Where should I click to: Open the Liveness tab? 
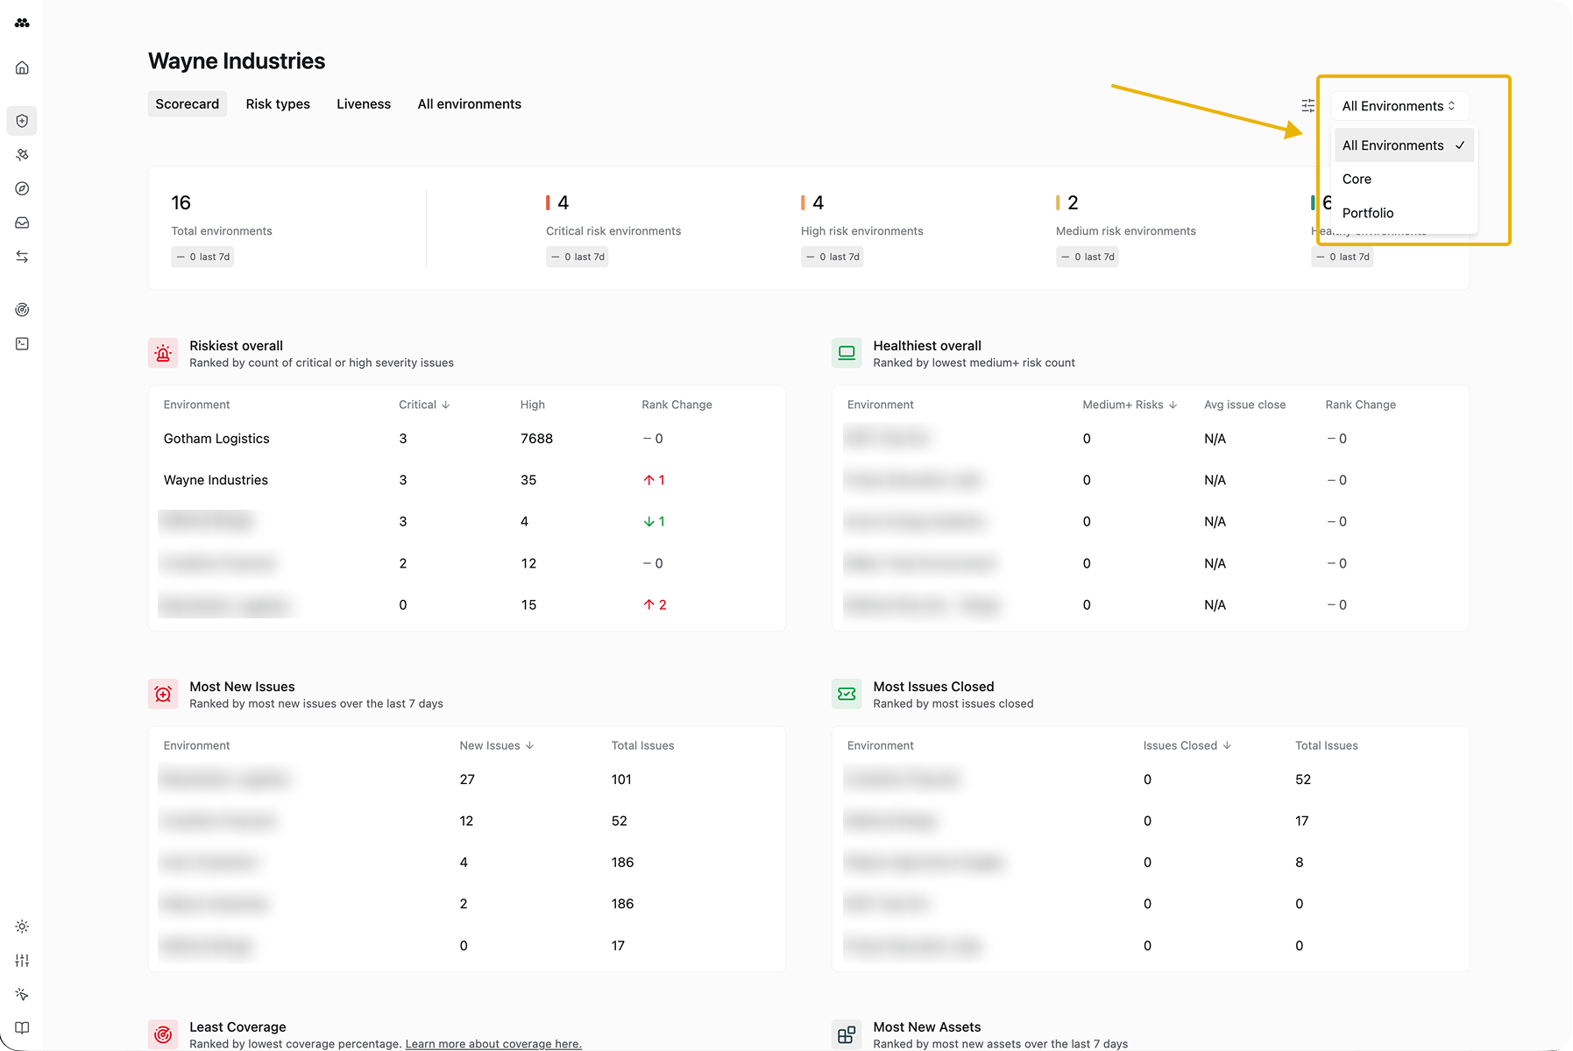pos(364,104)
